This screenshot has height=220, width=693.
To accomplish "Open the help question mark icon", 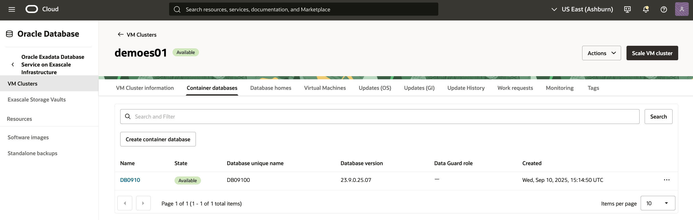I will (x=664, y=9).
